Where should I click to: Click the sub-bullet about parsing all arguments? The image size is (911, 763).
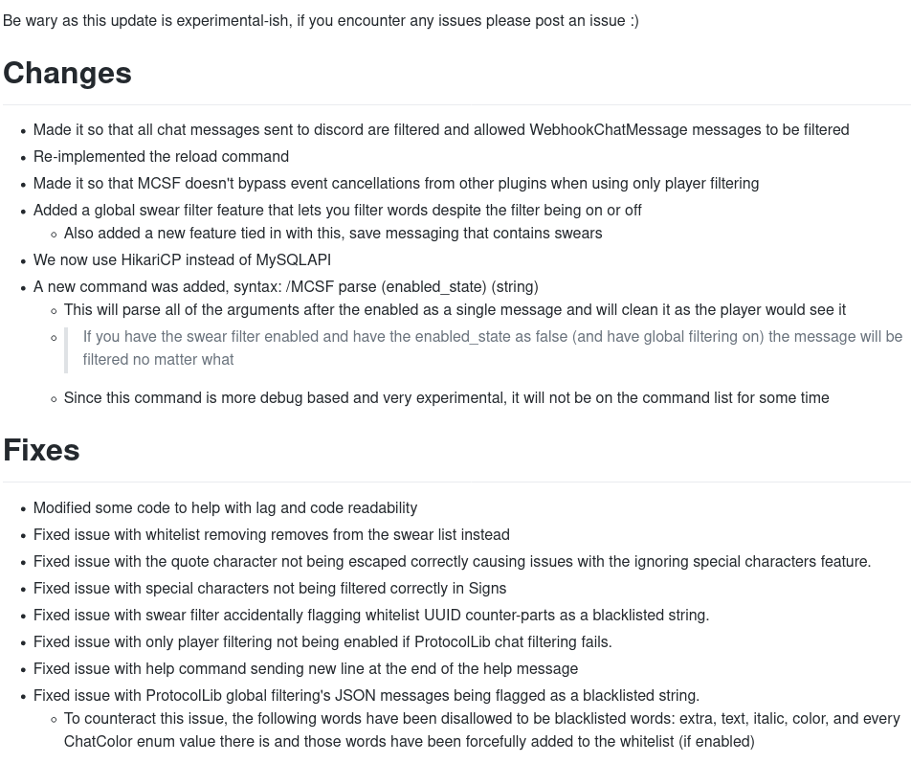pyautogui.click(x=455, y=310)
